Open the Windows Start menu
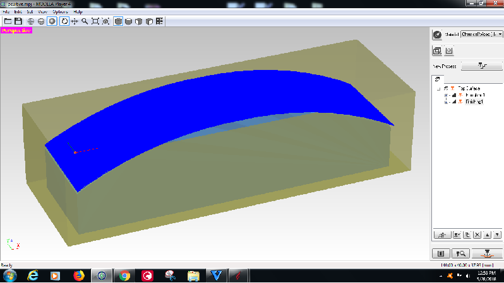The image size is (504, 283). [x=10, y=276]
